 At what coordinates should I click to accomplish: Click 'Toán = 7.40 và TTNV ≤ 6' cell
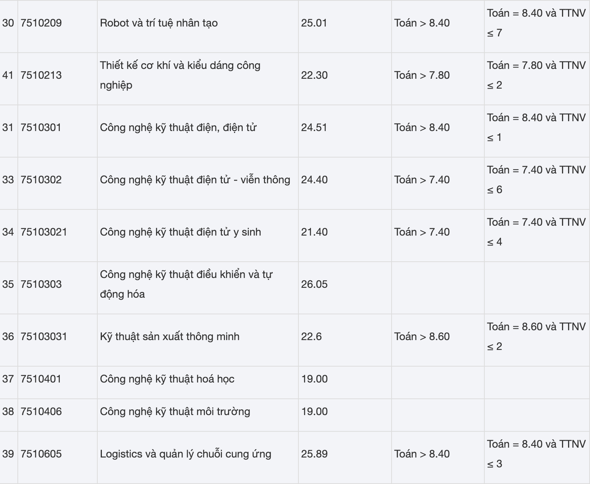[x=536, y=180]
